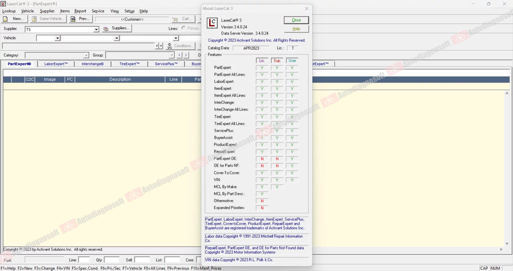Switch to the LaborExpert tab
The width and height of the screenshot is (513, 271).
tap(56, 64)
